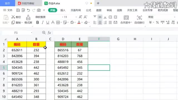Add a new document tab
The height and width of the screenshot is (100, 178).
click(x=98, y=3)
